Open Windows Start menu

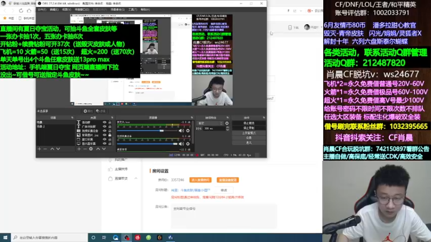click(x=5, y=237)
